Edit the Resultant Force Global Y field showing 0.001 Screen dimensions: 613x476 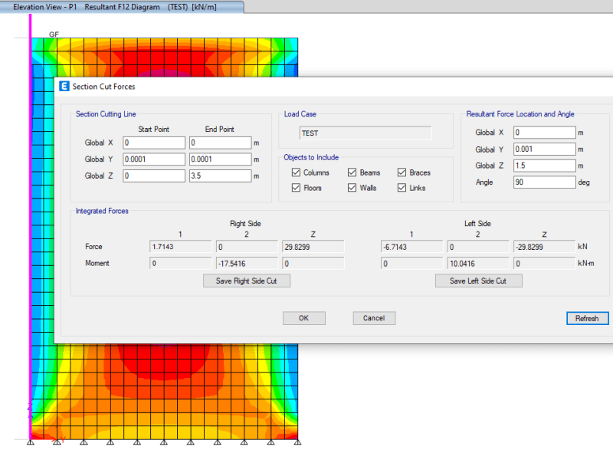544,149
